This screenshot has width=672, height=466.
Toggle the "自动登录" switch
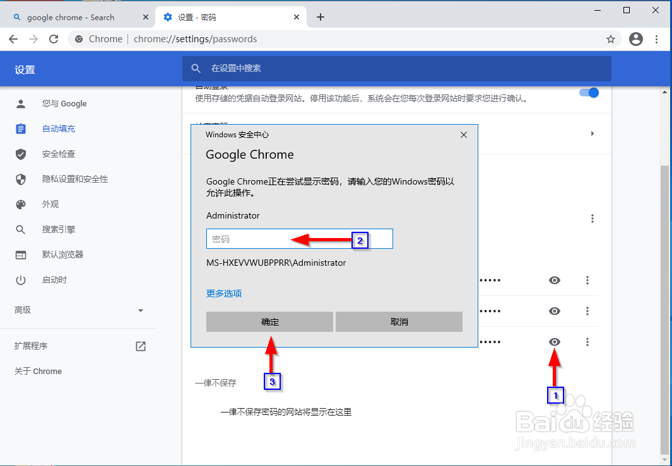pos(589,93)
